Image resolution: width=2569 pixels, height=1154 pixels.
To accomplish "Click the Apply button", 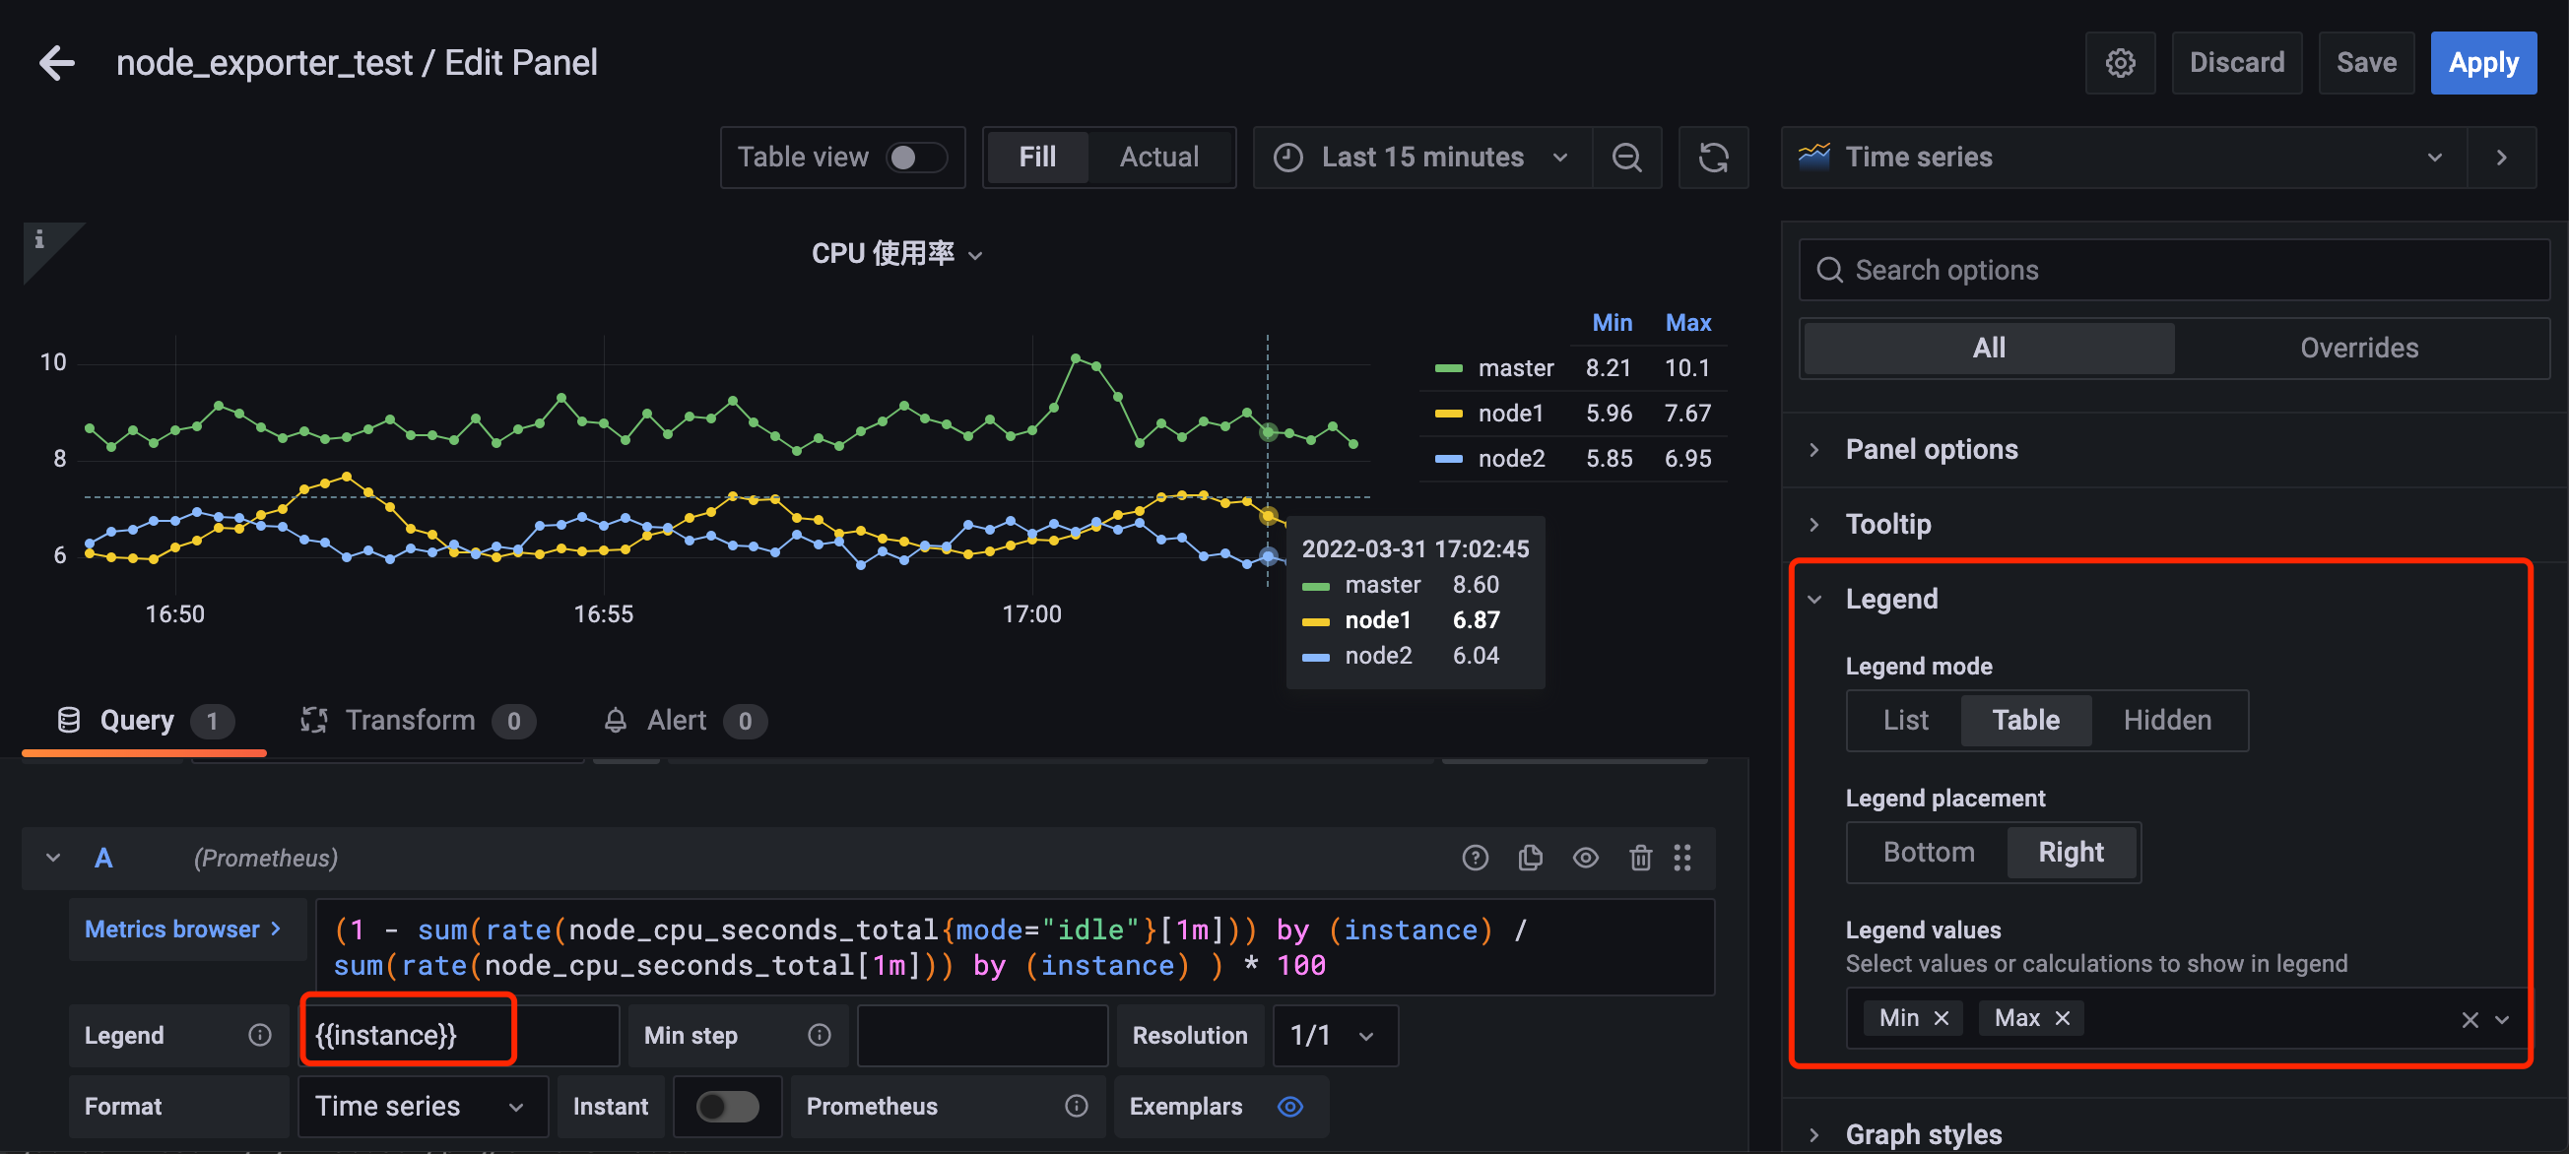I will tap(2482, 63).
